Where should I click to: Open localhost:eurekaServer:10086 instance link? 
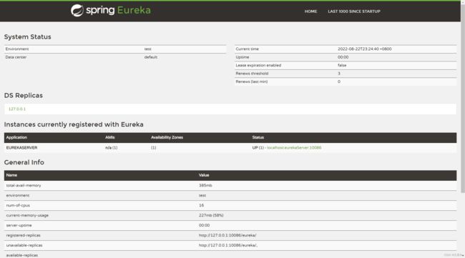click(294, 147)
